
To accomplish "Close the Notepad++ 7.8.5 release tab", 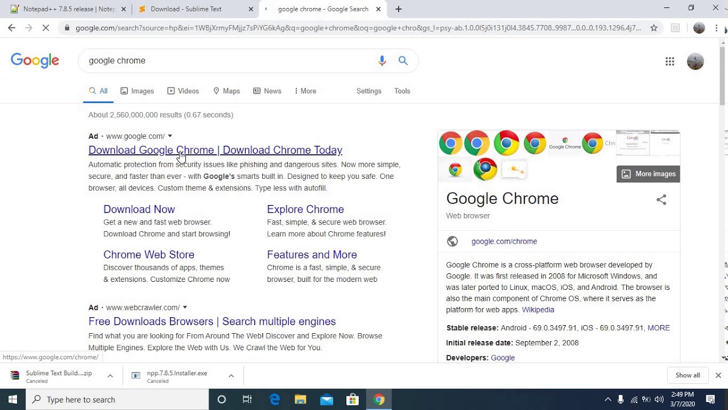I will pos(123,9).
